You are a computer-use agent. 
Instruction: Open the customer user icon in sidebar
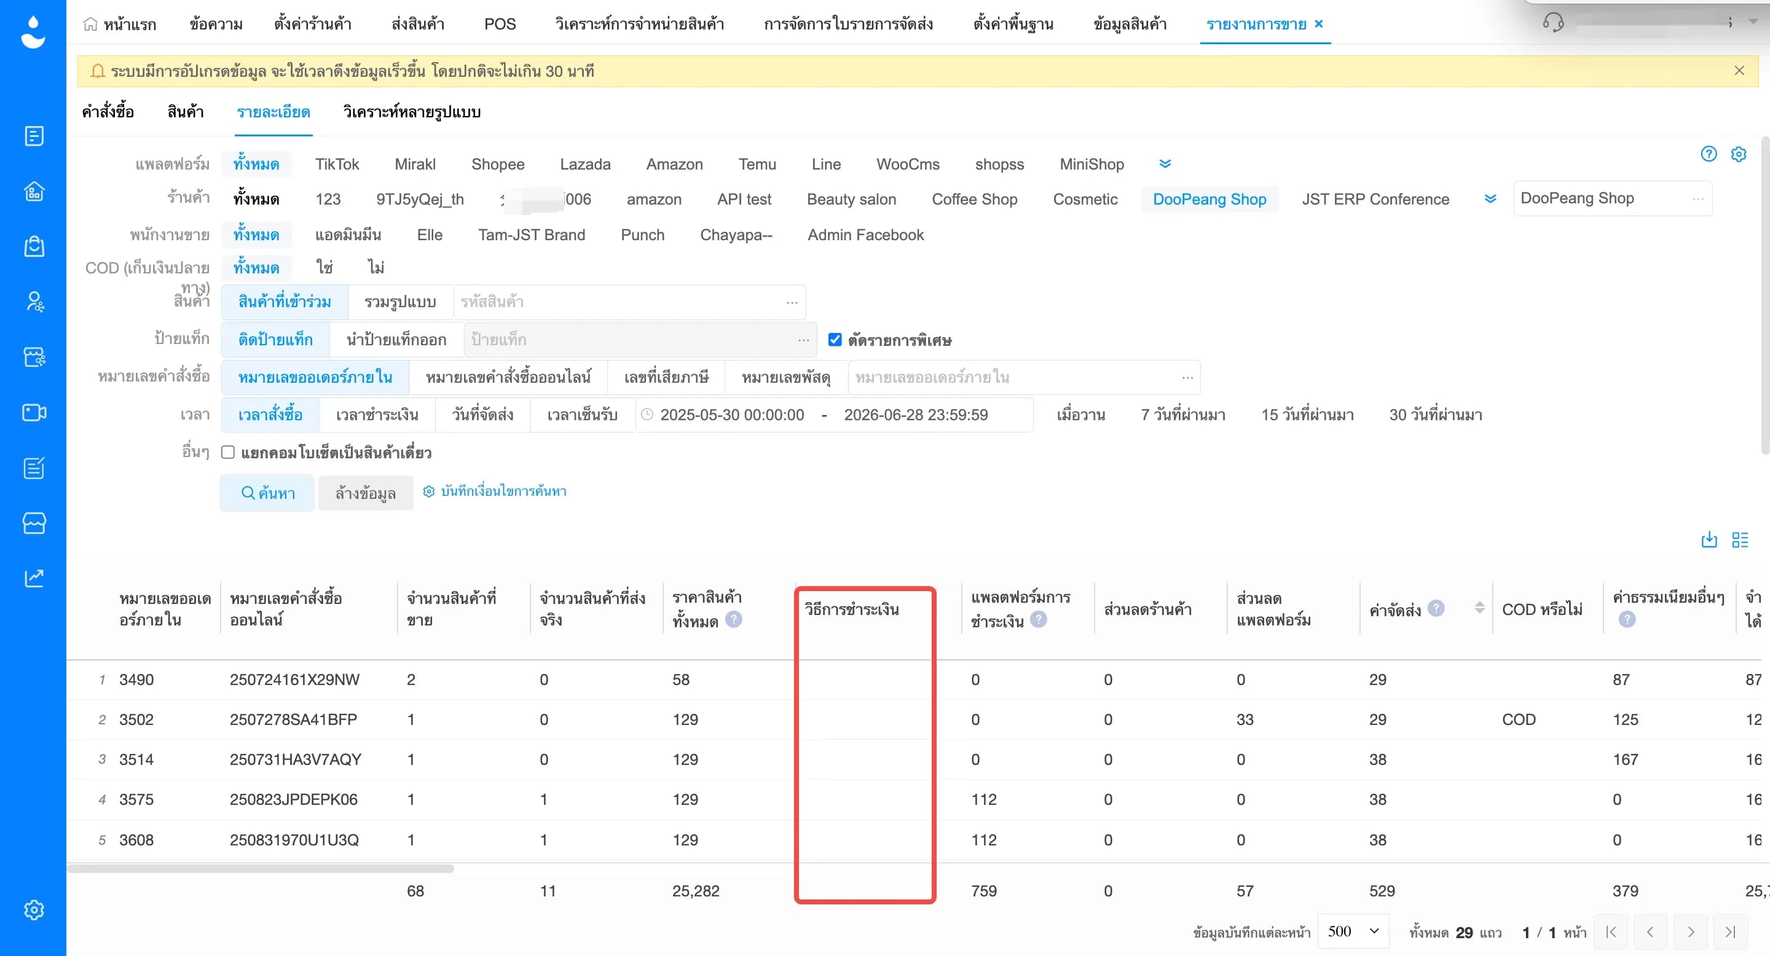[x=34, y=302]
